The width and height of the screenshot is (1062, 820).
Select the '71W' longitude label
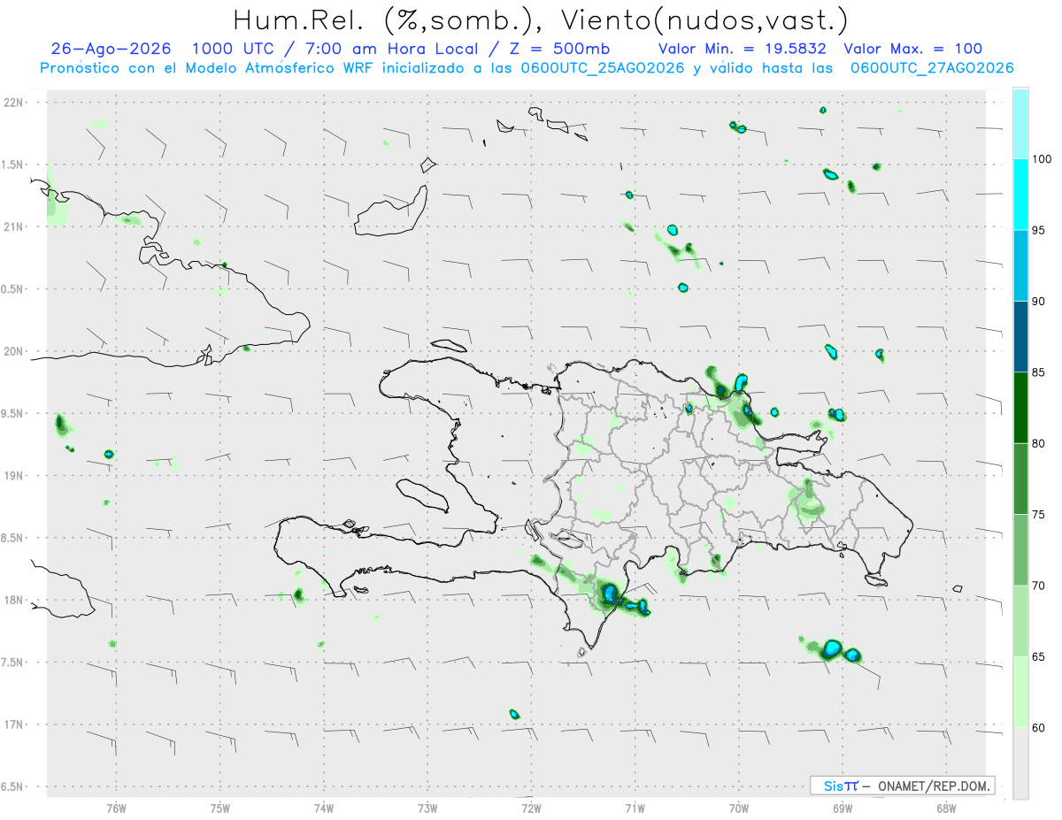click(635, 808)
